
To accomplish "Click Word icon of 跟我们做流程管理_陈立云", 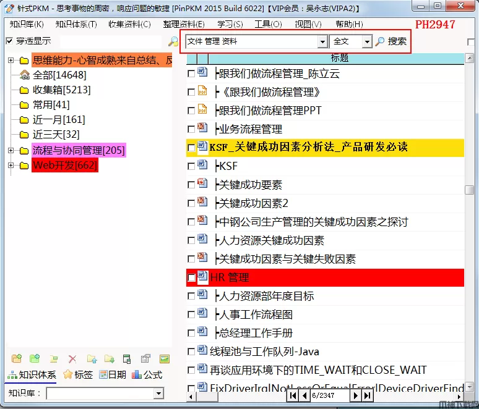I will 202,72.
